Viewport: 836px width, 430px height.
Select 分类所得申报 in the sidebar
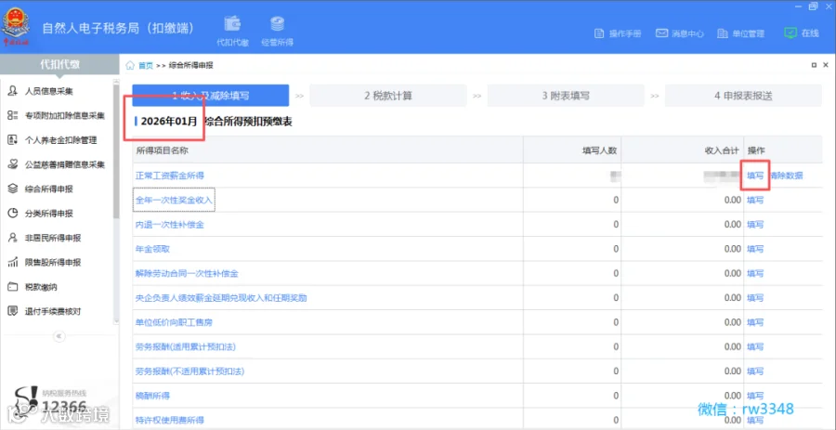tap(49, 214)
